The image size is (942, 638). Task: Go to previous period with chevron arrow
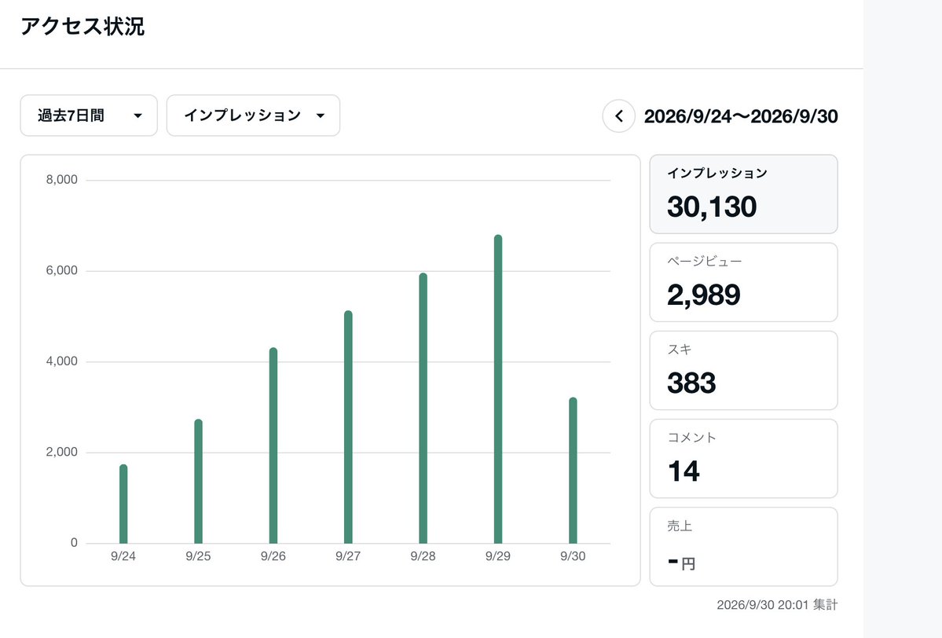[x=619, y=116]
